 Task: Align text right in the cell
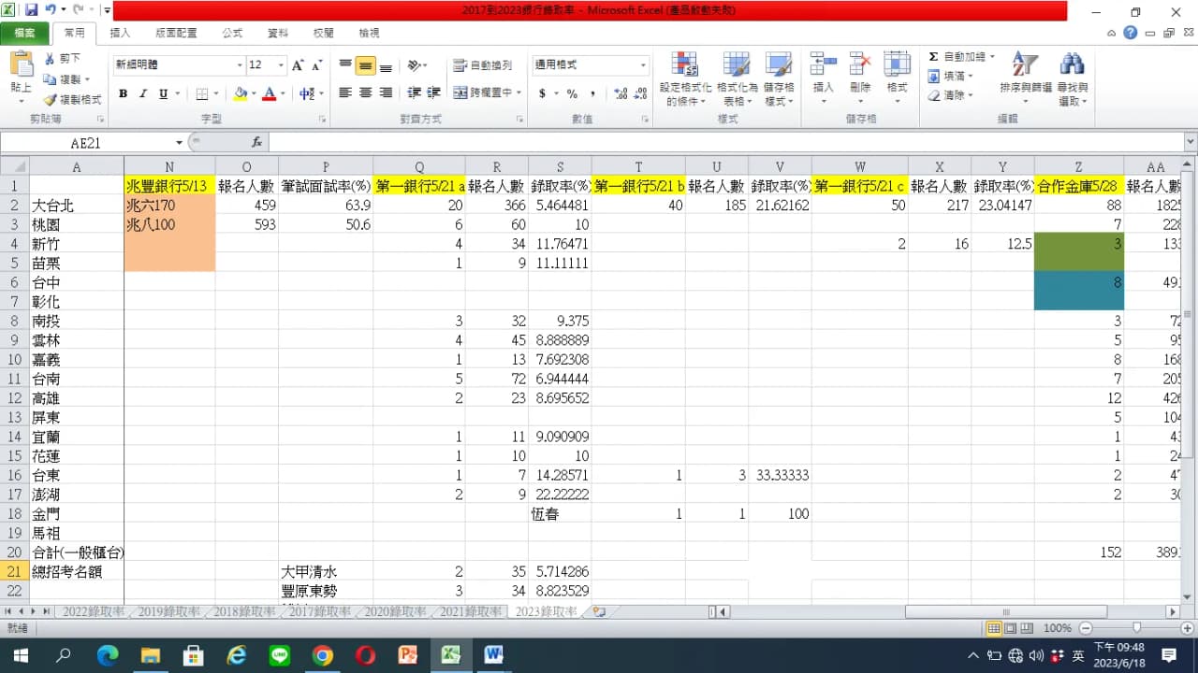coord(386,93)
